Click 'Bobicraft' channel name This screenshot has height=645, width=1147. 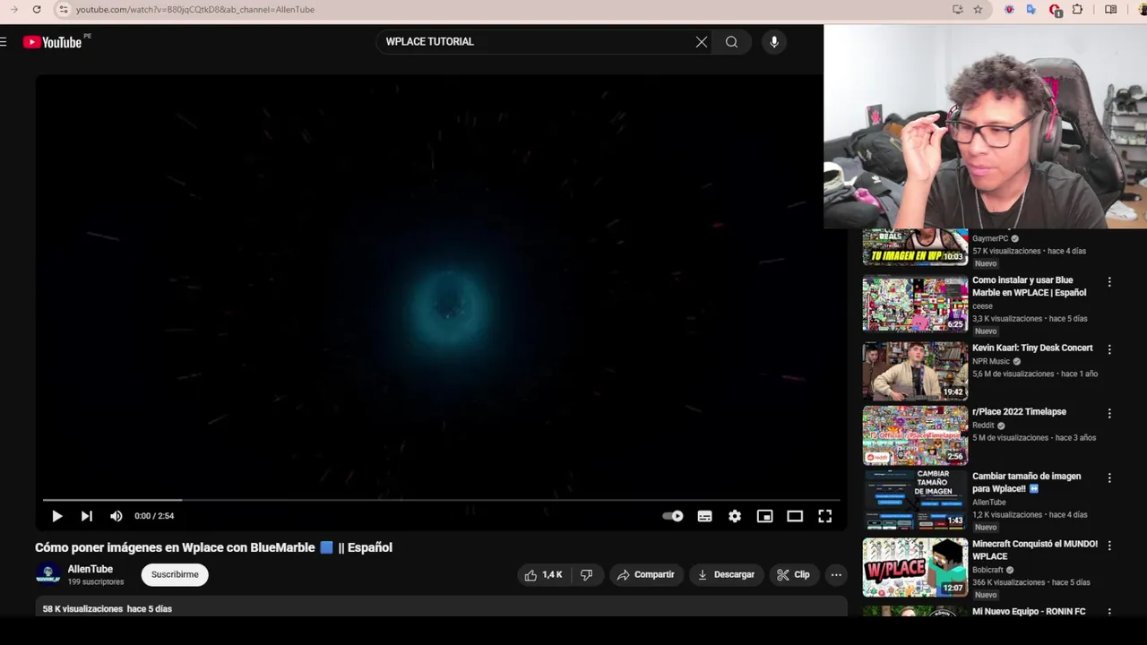click(987, 570)
